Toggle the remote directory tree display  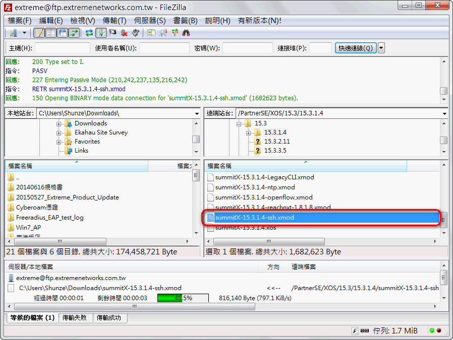[63, 33]
